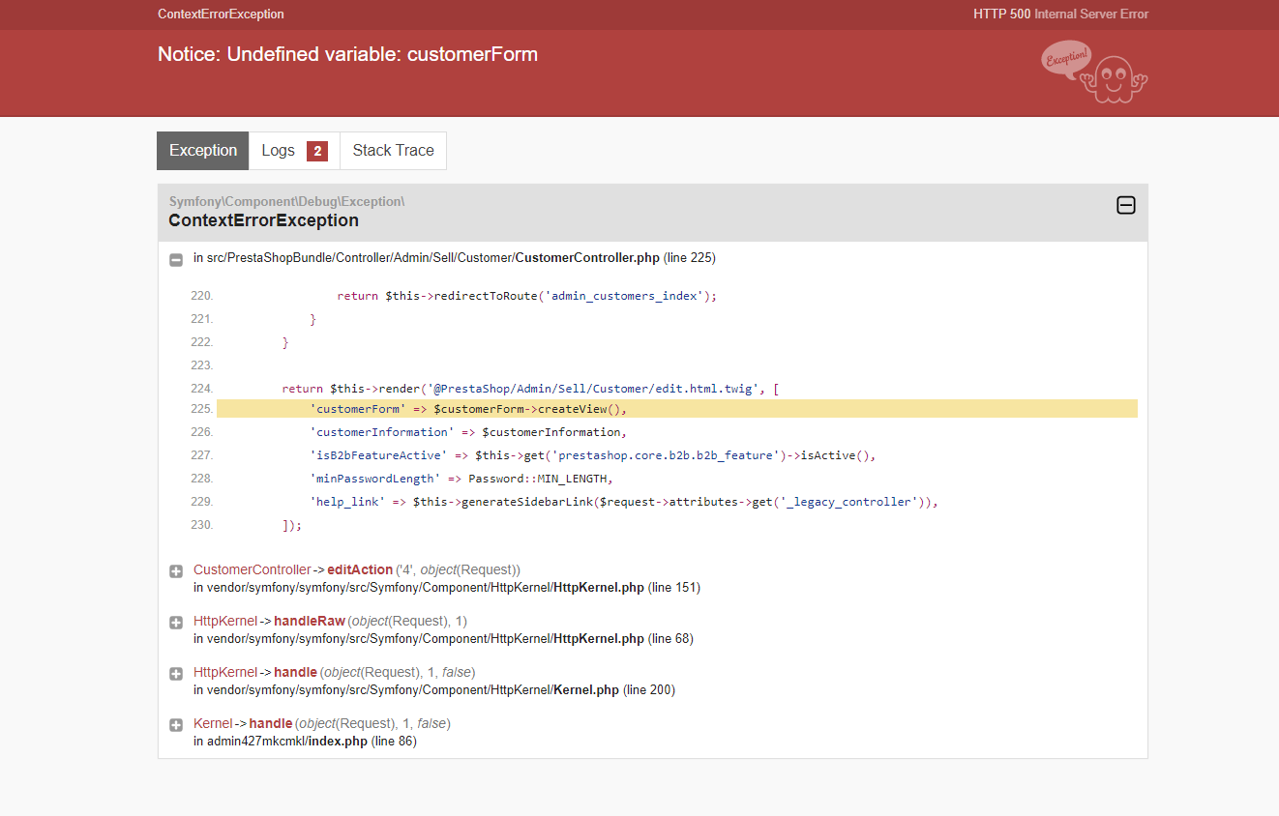Open the Stack Trace tab

tap(393, 151)
